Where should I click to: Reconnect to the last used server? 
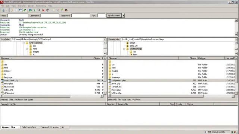pos(47,10)
